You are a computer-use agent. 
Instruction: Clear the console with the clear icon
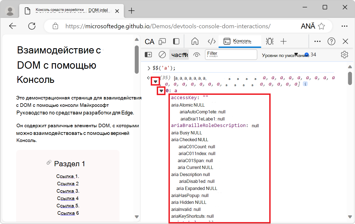pyautogui.click(x=162, y=55)
